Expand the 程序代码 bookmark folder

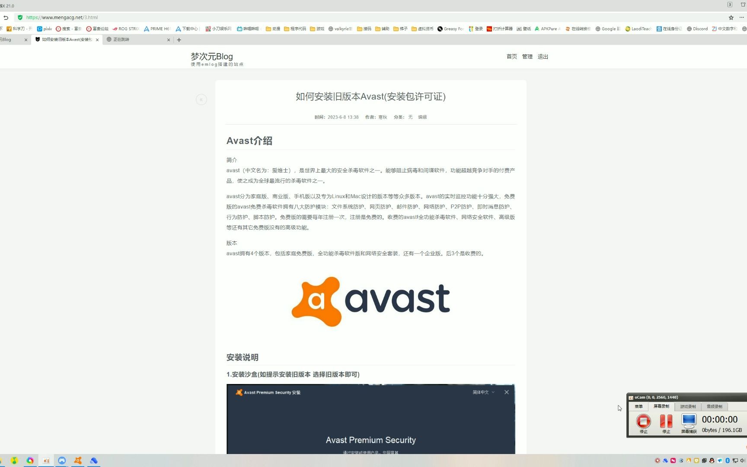tap(295, 29)
